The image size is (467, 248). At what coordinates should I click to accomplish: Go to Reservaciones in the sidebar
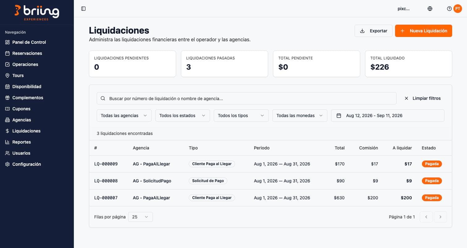tap(27, 53)
